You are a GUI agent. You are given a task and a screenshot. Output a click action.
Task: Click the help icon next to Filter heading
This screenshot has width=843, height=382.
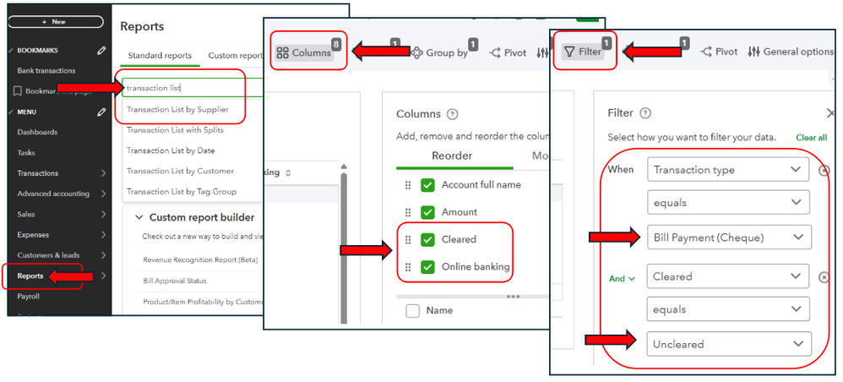click(x=645, y=113)
